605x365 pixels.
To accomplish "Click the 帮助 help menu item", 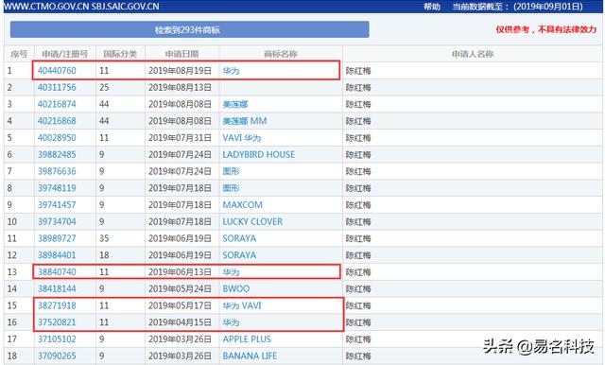I will click(432, 7).
